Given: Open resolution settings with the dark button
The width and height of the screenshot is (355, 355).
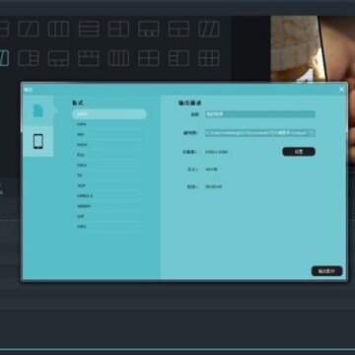Looking at the screenshot, I should 299,152.
